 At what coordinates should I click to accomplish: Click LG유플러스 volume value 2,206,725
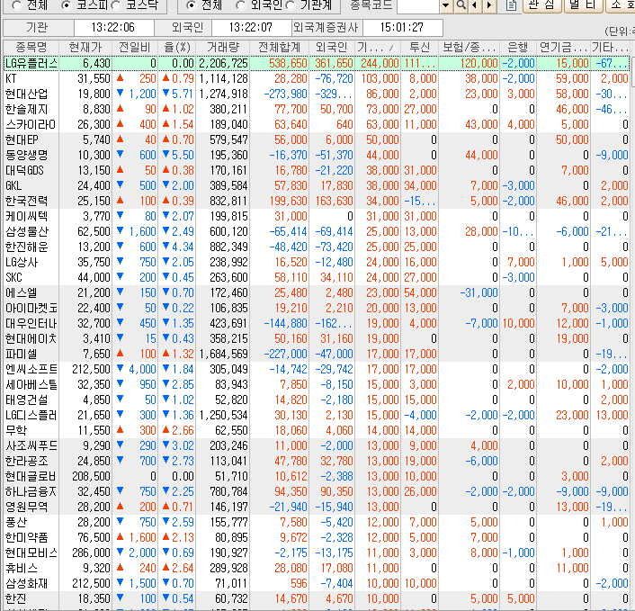pos(223,64)
